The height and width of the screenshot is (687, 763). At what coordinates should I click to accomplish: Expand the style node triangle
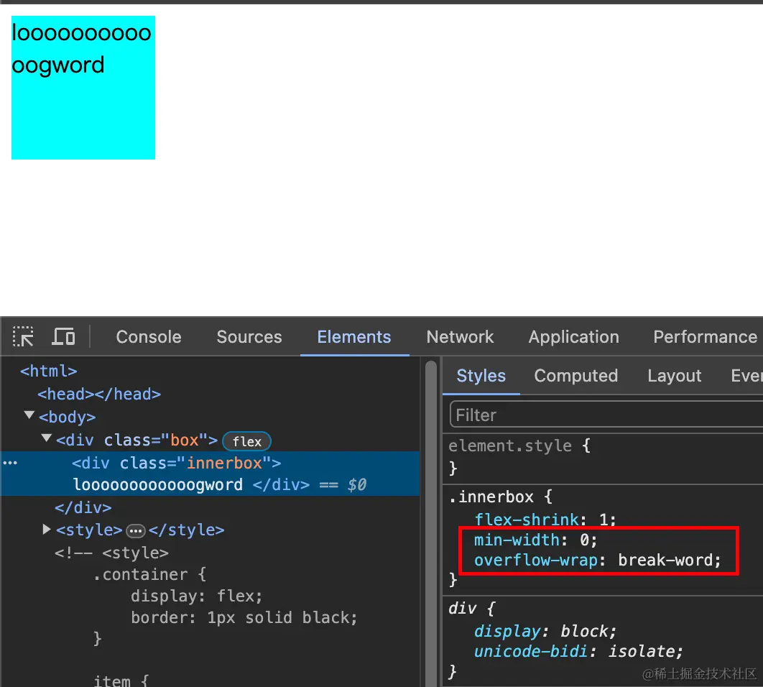pos(47,529)
